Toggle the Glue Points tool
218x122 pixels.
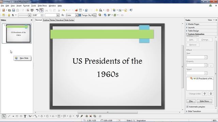pyautogui.click(x=82, y=116)
